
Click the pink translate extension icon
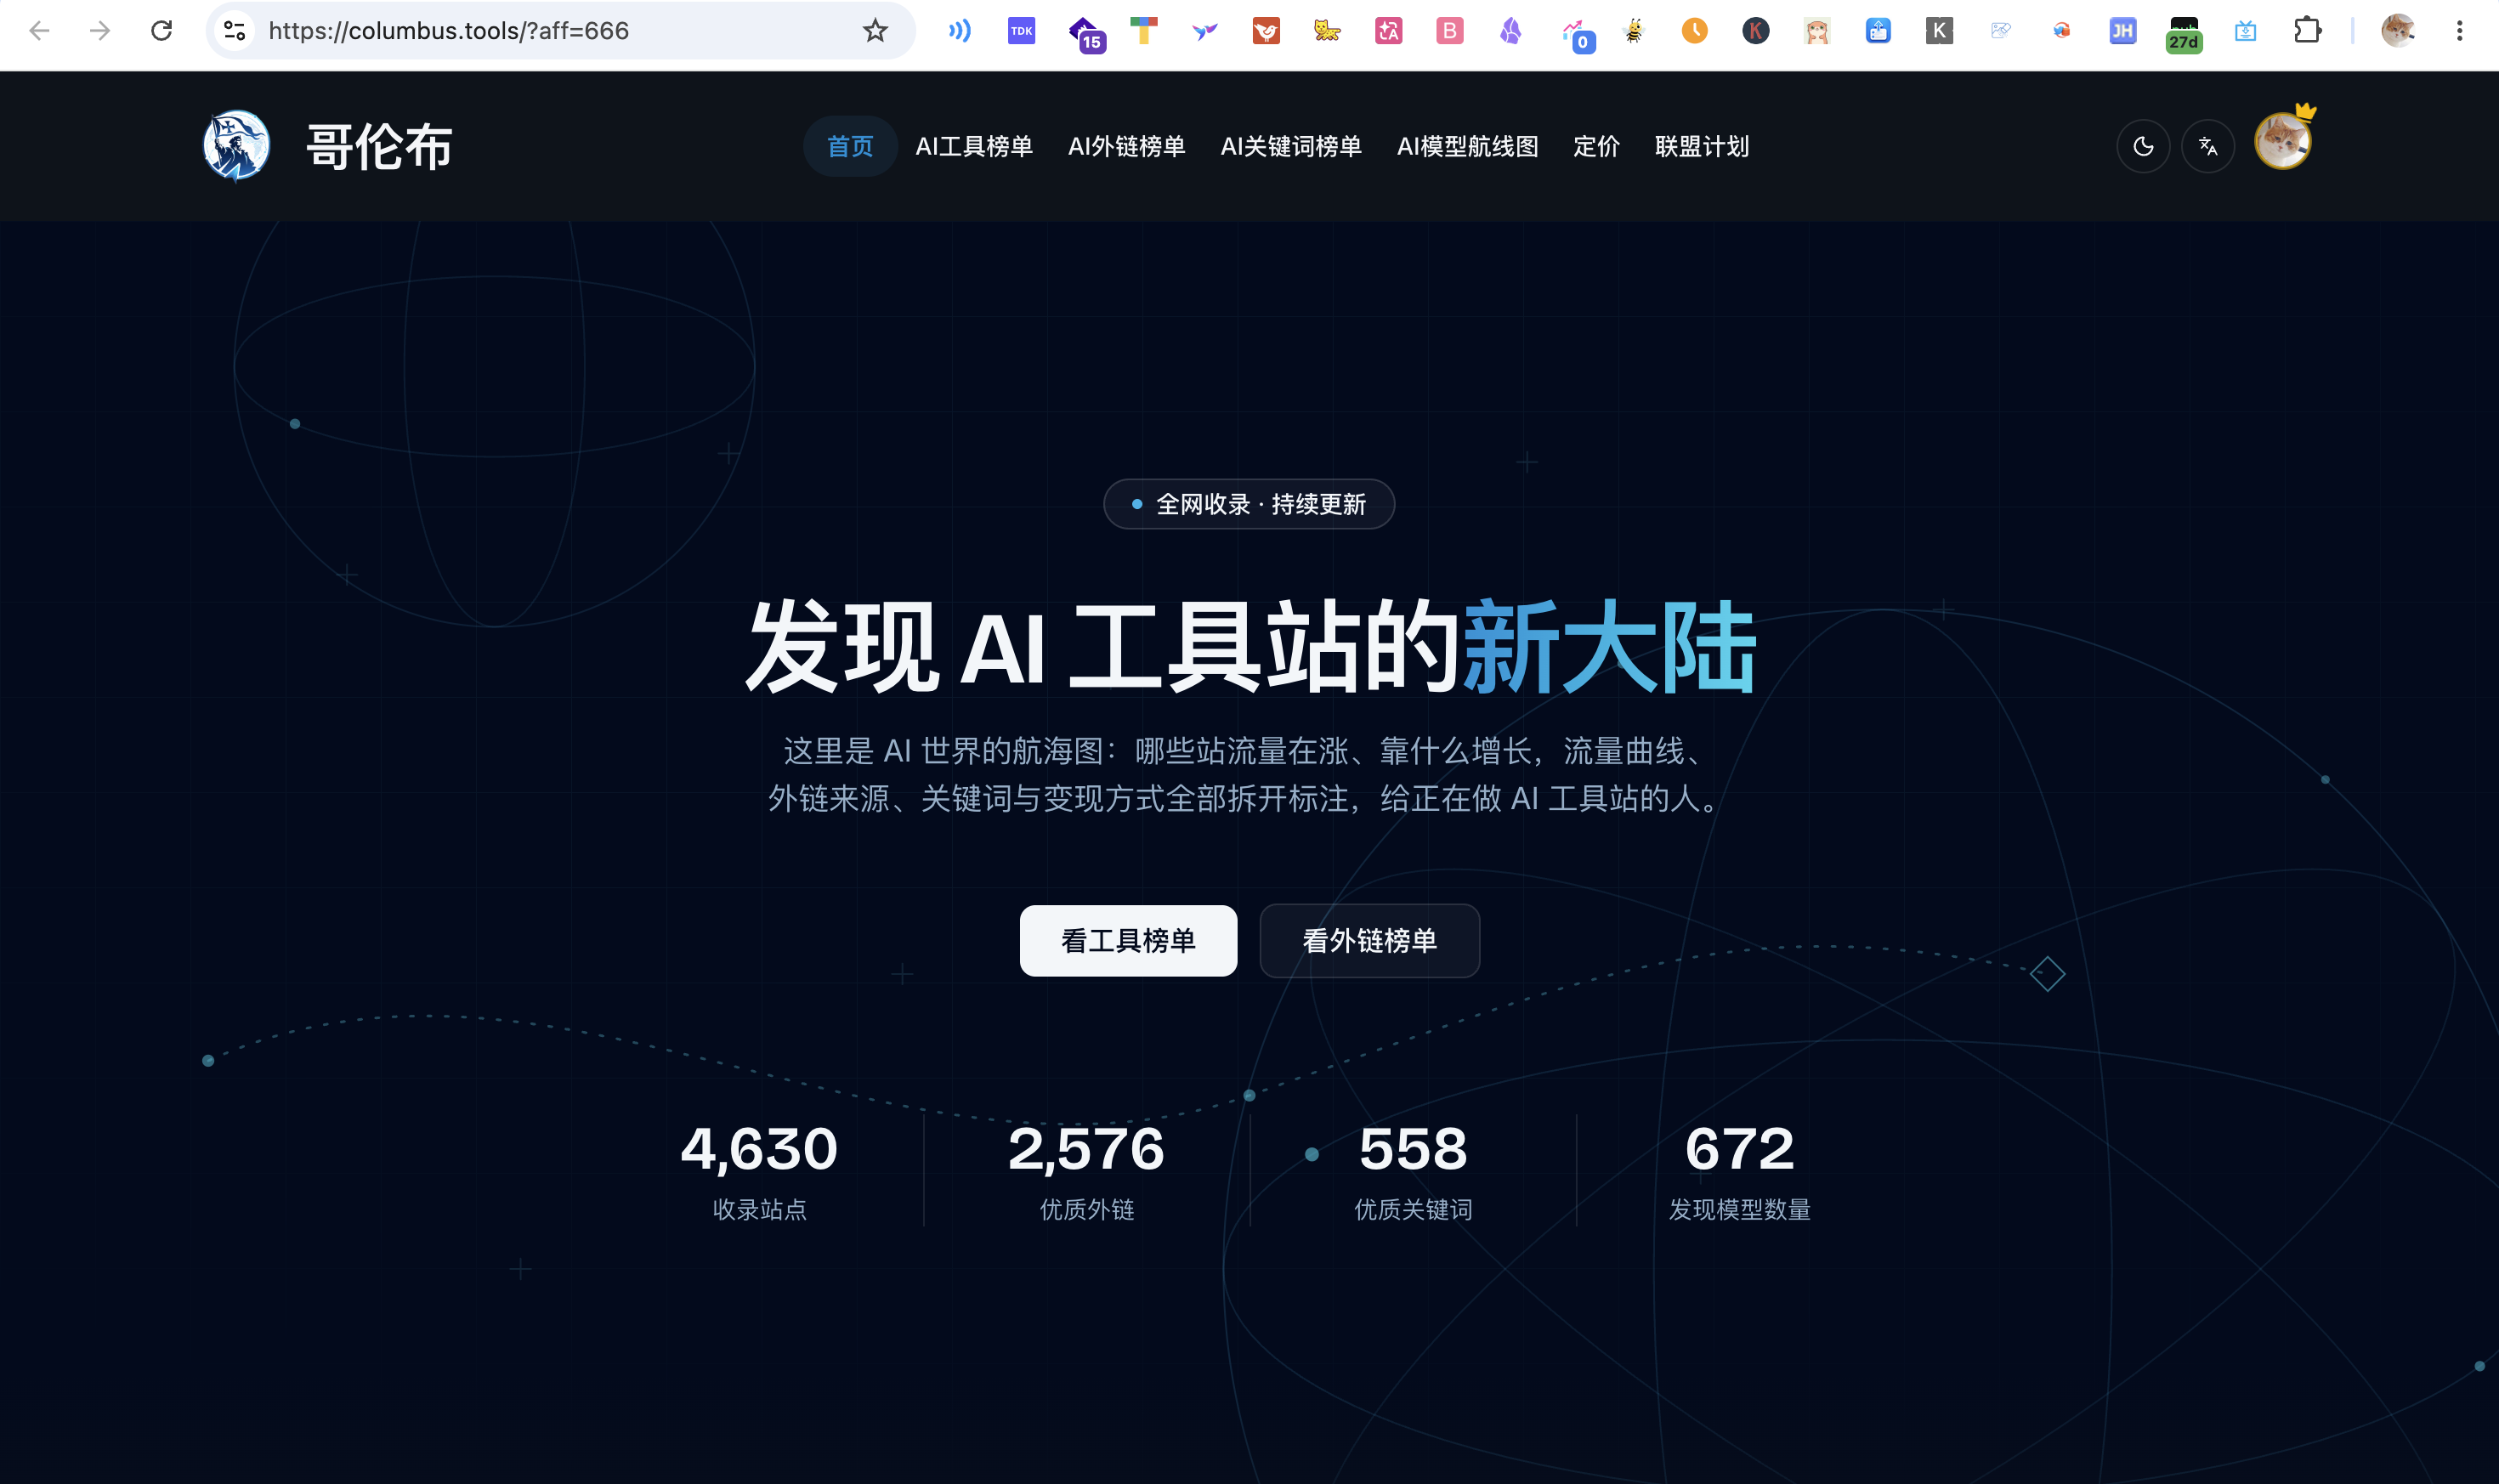(x=1388, y=31)
